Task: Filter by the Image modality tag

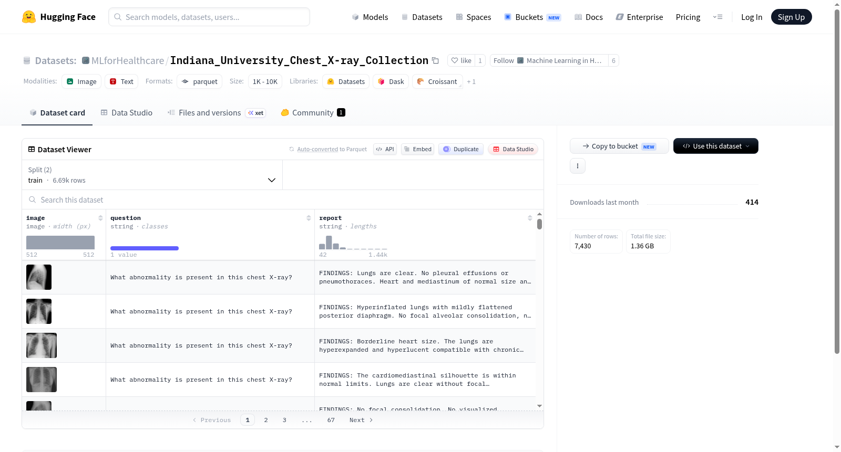Action: tap(81, 81)
